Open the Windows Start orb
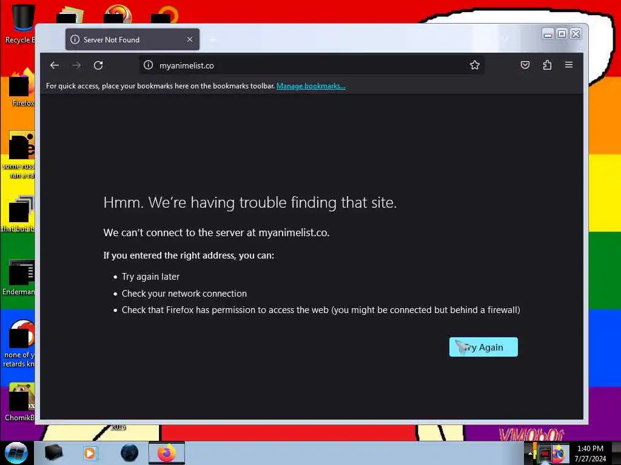Viewport: 621px width, 465px height. [x=16, y=453]
